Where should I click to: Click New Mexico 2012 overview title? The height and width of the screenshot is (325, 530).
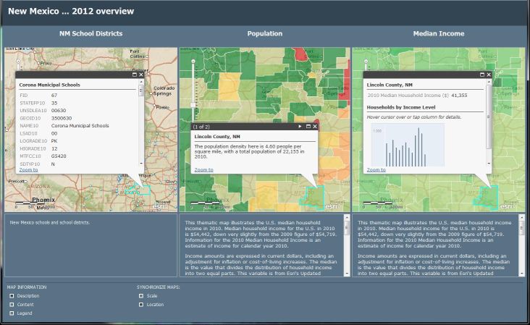pyautogui.click(x=71, y=11)
